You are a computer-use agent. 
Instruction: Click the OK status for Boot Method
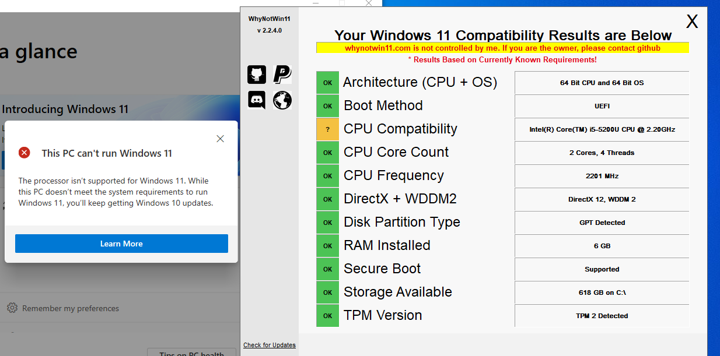pos(328,106)
